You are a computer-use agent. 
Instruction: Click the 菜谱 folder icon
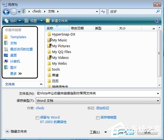[x=49, y=75]
